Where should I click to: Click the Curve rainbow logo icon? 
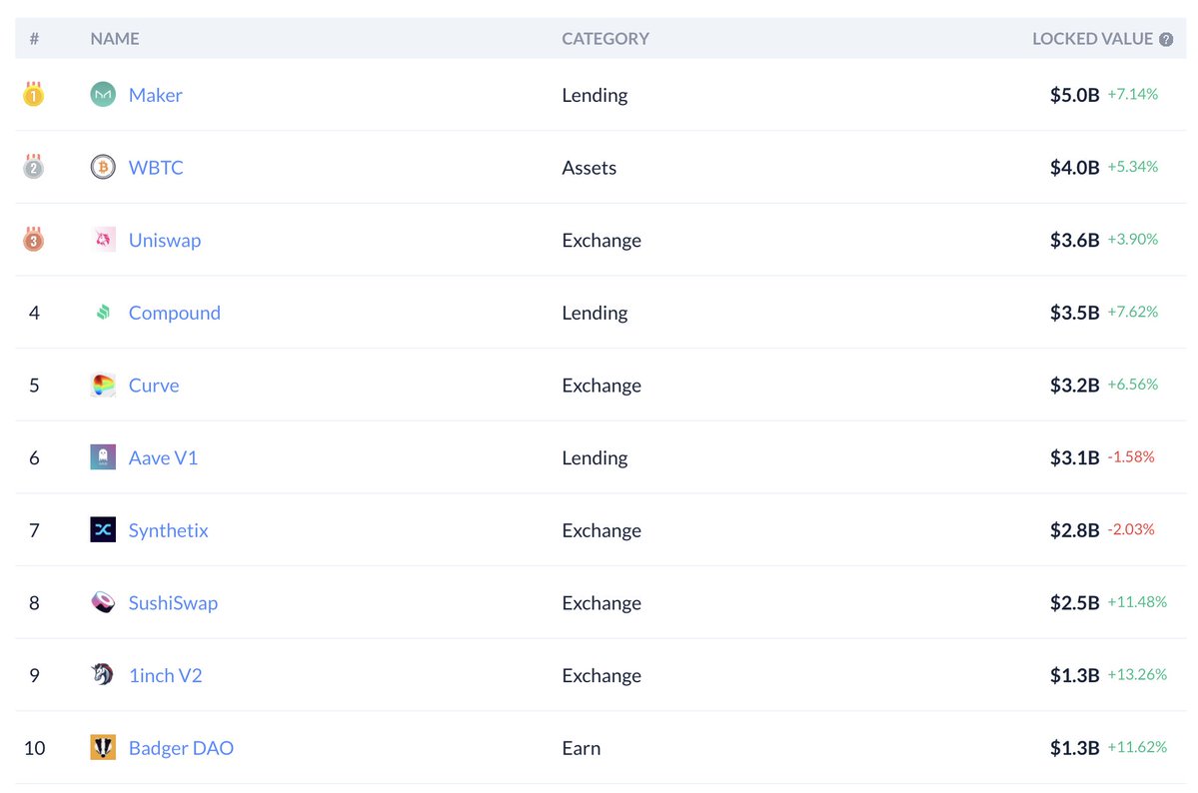[103, 385]
